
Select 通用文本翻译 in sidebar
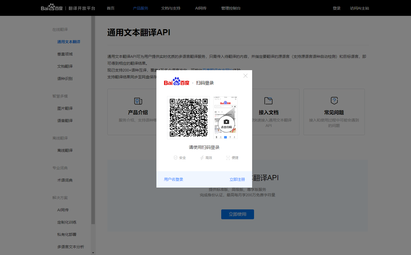[69, 42]
